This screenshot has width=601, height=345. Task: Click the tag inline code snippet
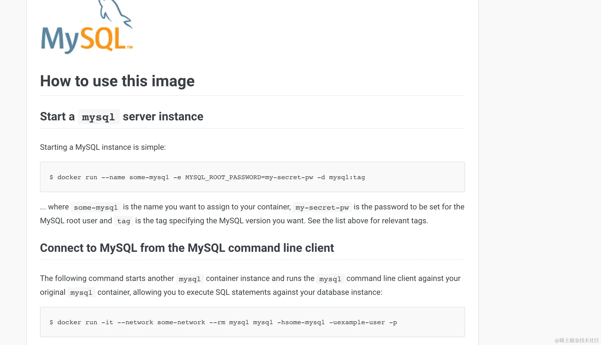123,221
